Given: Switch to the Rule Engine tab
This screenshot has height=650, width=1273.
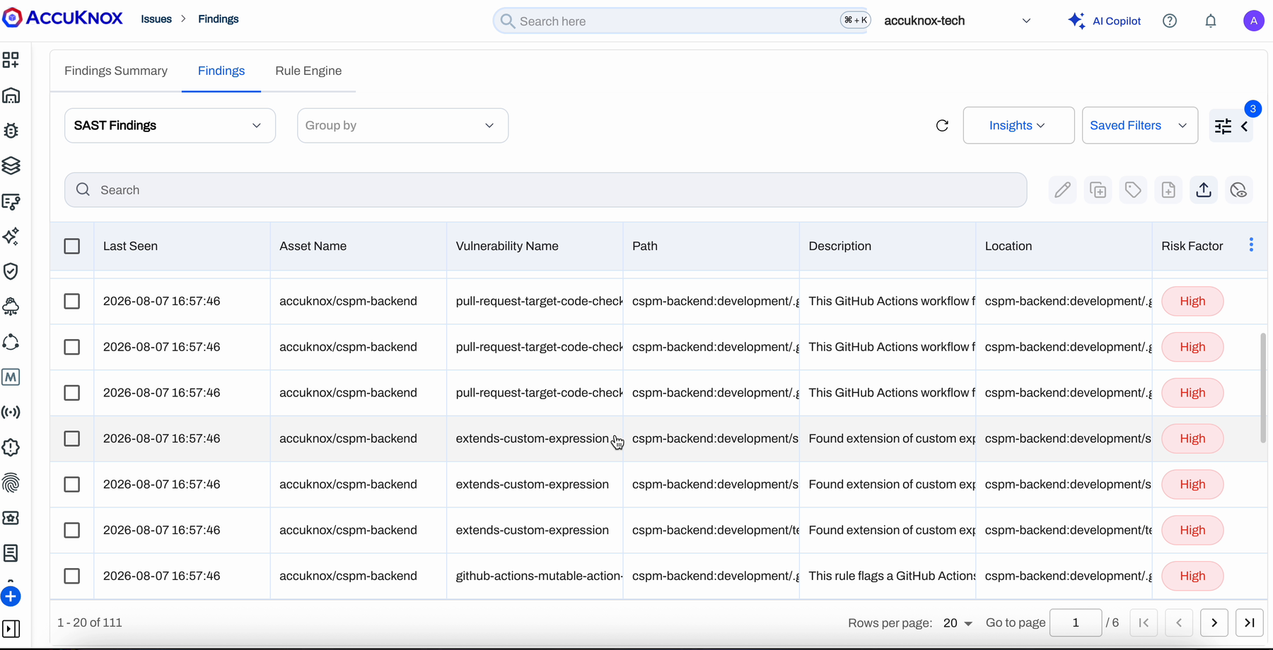Looking at the screenshot, I should [308, 71].
